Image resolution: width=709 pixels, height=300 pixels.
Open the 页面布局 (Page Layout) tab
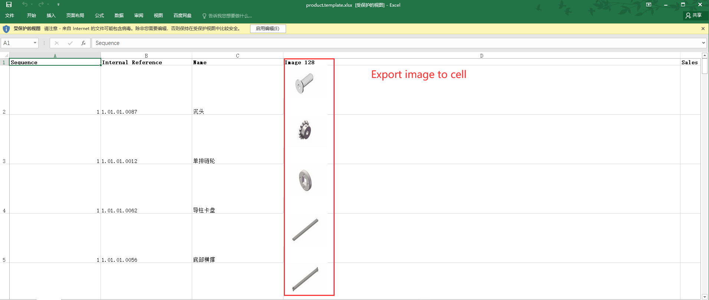pos(75,16)
